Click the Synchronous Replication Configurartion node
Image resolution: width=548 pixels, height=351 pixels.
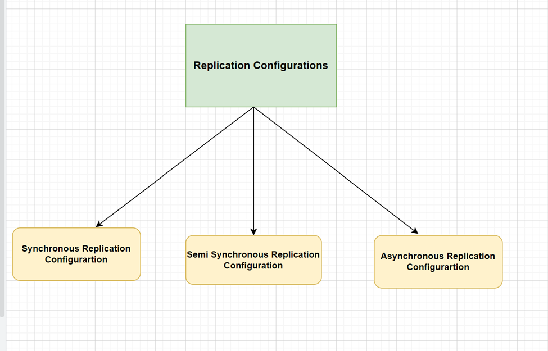pos(76,254)
